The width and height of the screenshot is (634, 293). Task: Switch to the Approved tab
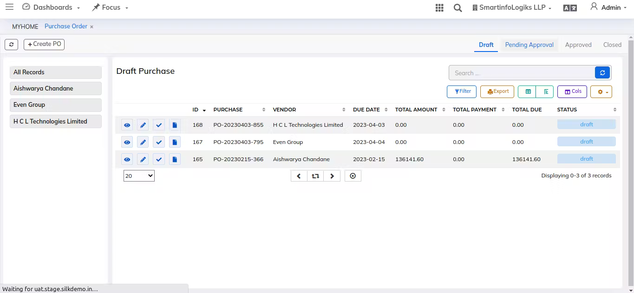(x=578, y=45)
